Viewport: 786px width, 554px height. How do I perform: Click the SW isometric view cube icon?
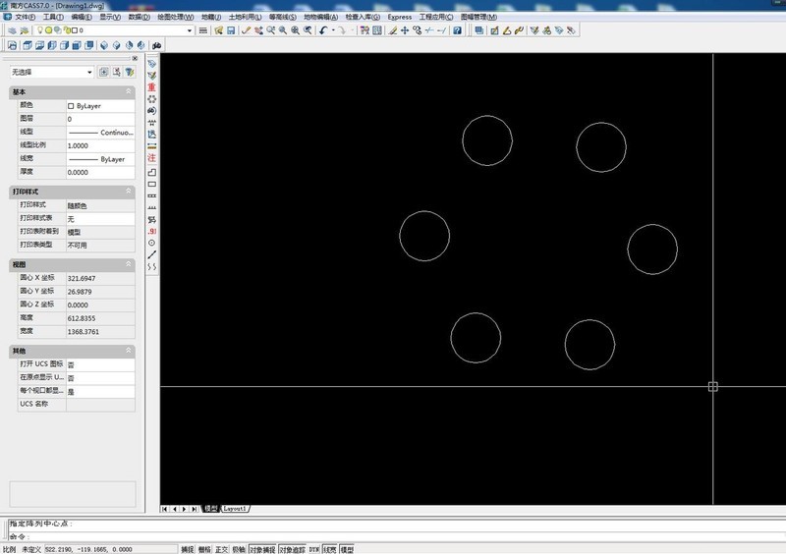(x=104, y=45)
